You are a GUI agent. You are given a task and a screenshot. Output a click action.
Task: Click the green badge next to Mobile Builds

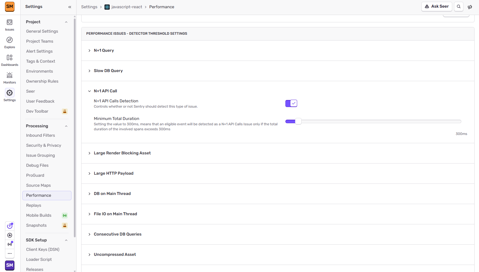[65, 216]
